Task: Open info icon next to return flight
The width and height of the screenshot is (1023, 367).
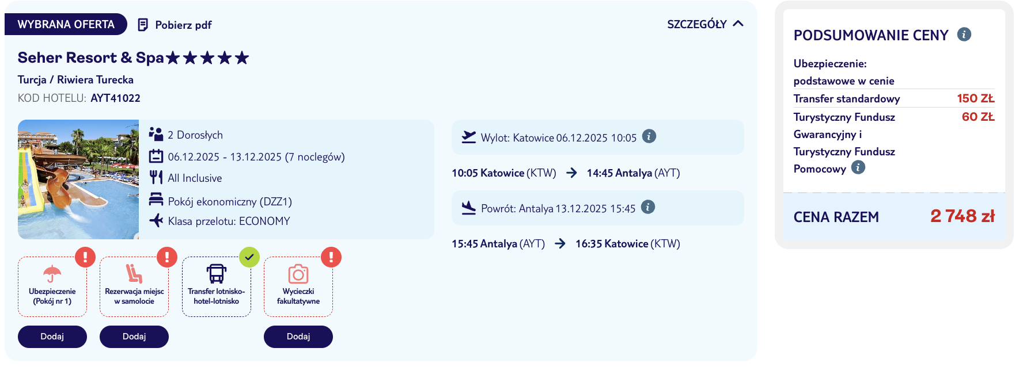Action: (x=648, y=207)
